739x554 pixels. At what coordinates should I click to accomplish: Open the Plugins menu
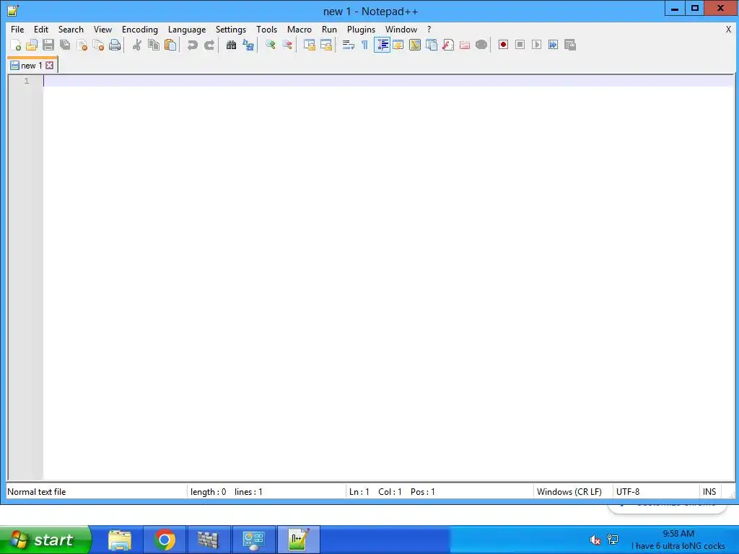point(361,29)
